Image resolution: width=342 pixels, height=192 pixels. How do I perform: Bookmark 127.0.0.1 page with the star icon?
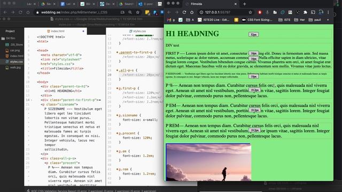[250, 12]
